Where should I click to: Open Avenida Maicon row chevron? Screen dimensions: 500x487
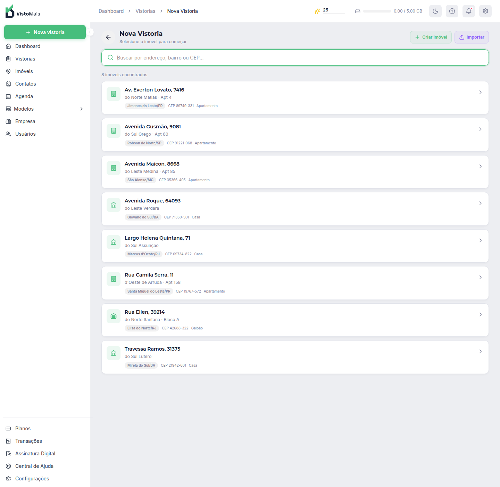(x=481, y=166)
